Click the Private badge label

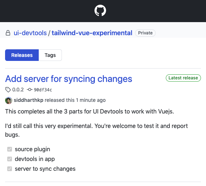(x=145, y=33)
